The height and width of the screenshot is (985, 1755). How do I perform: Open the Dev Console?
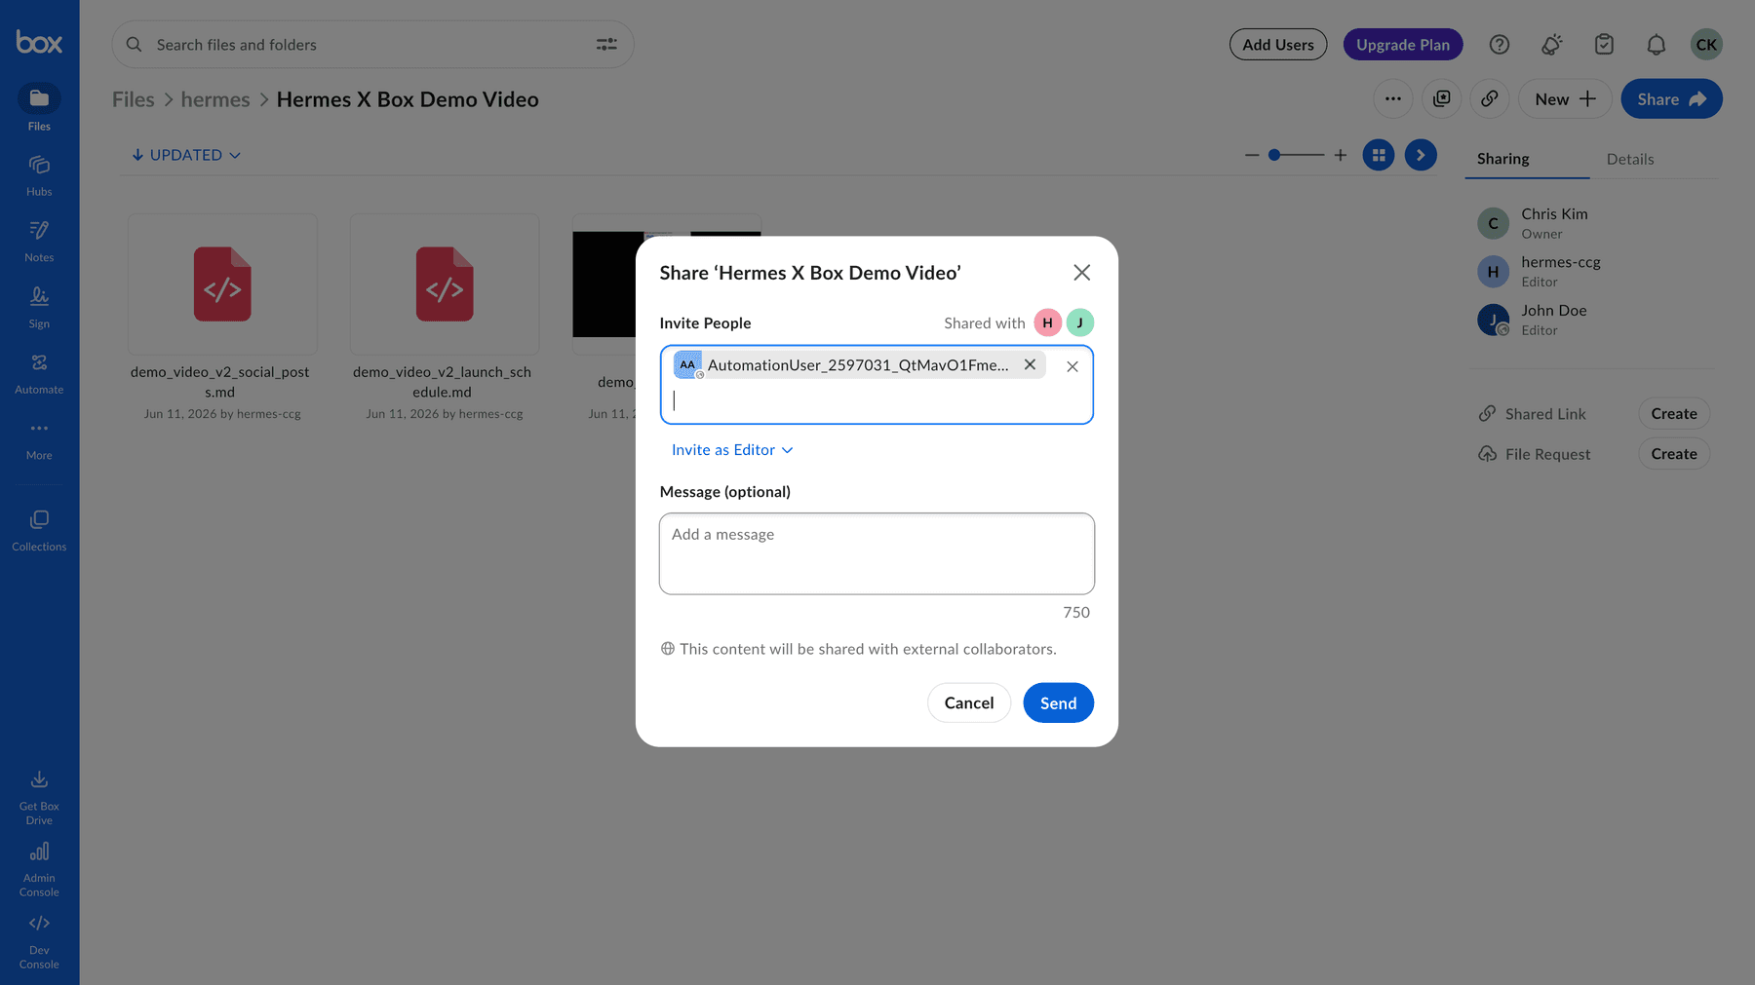click(39, 941)
